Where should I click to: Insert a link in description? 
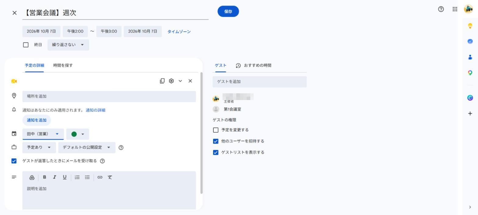tap(100, 177)
